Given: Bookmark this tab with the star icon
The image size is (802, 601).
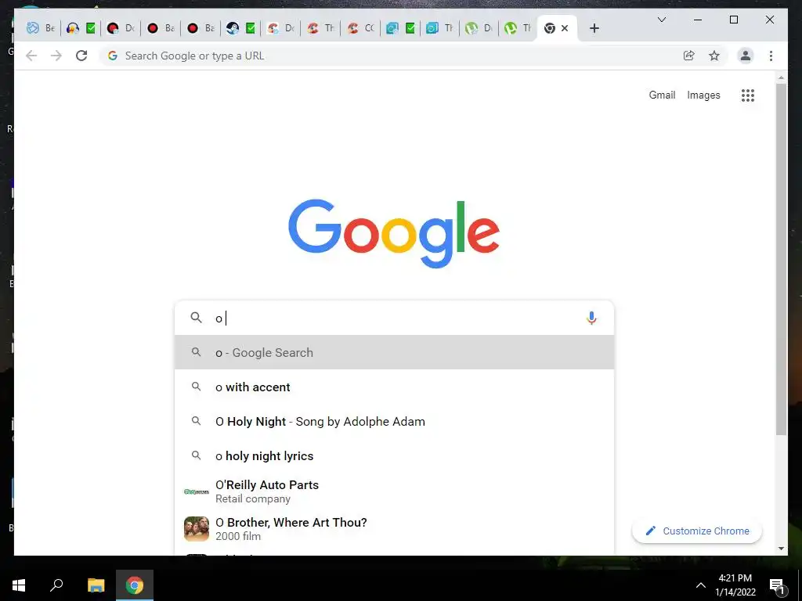Looking at the screenshot, I should tap(714, 56).
